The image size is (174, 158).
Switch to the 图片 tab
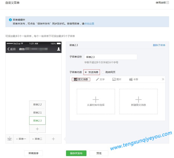pos(117,79)
